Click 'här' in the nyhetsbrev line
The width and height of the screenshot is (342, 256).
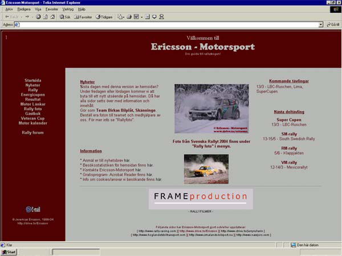tap(127, 160)
